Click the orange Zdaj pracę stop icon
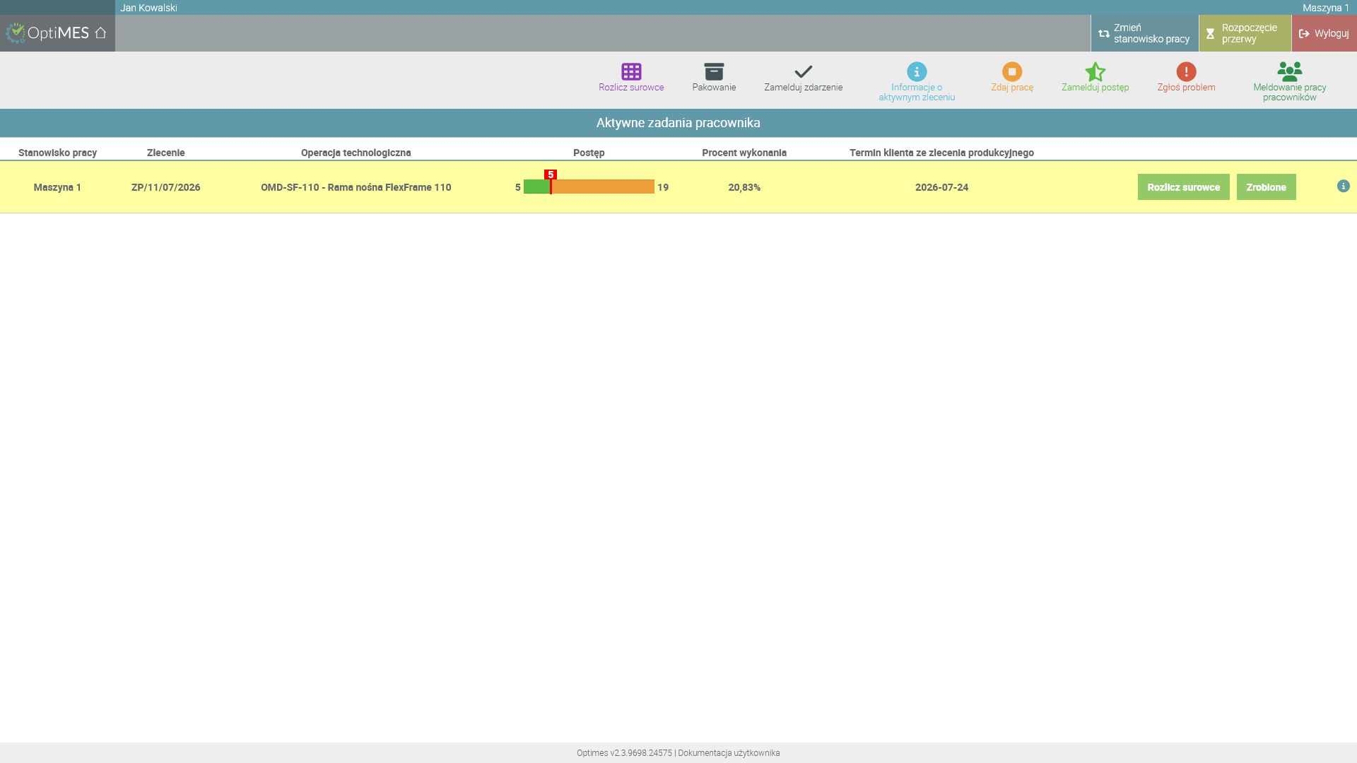Screen dimensions: 1357x763 (x=1012, y=71)
